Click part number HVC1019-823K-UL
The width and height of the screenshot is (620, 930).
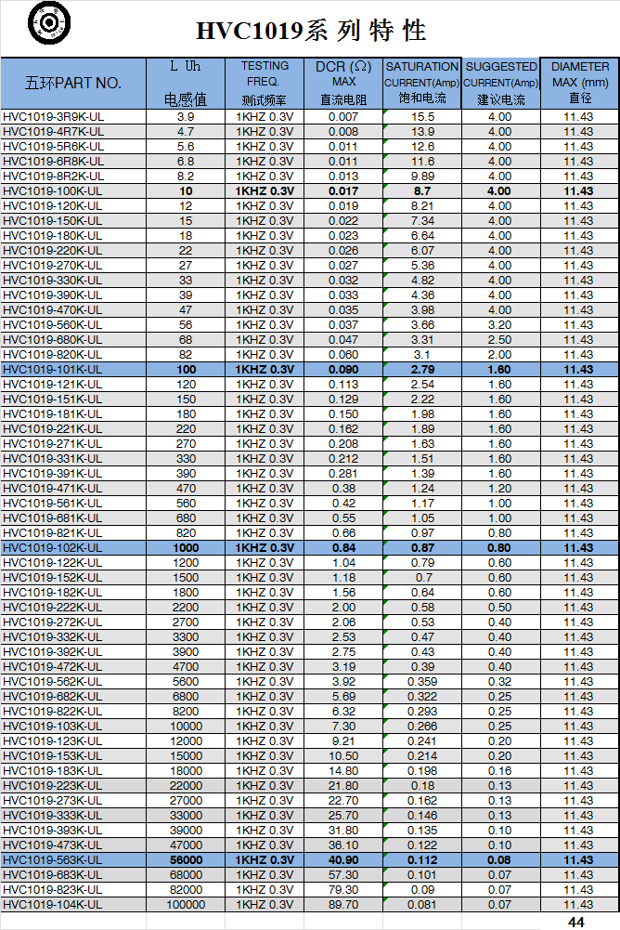click(x=53, y=890)
